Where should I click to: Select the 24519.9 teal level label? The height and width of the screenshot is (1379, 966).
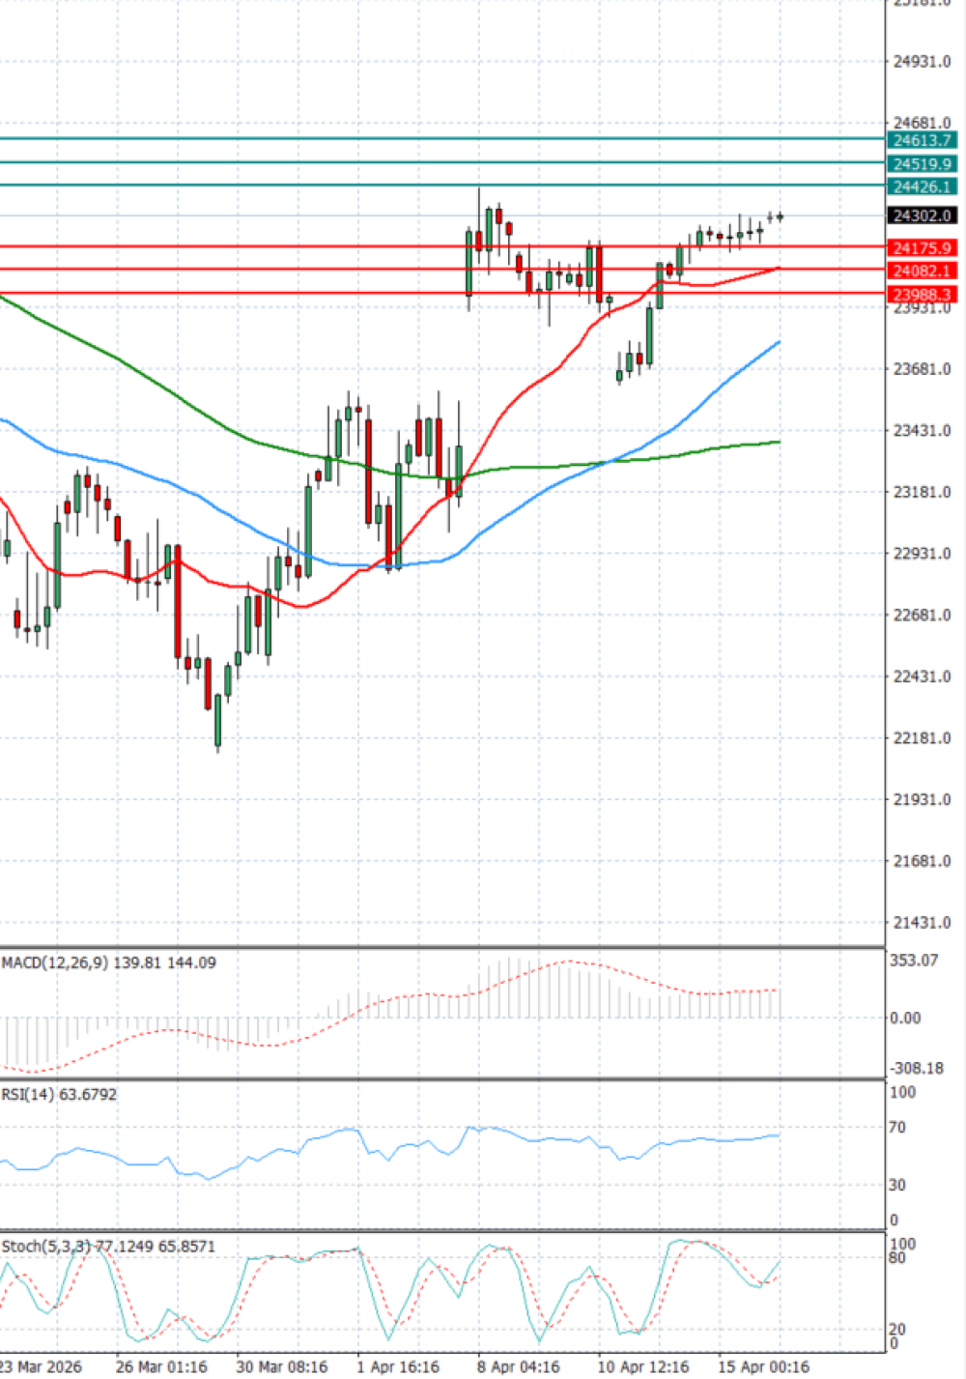(x=923, y=164)
